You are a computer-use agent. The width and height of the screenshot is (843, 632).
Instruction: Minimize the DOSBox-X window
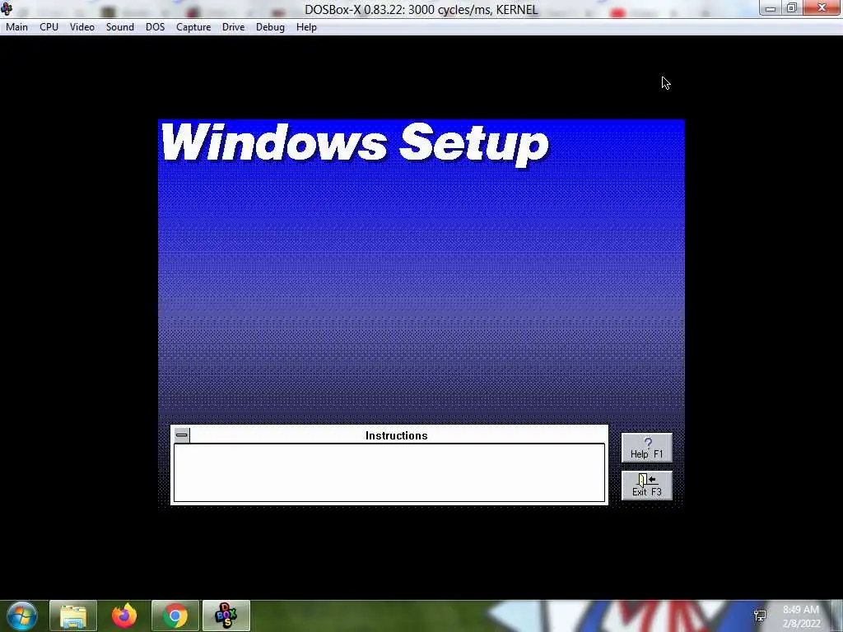pyautogui.click(x=771, y=8)
